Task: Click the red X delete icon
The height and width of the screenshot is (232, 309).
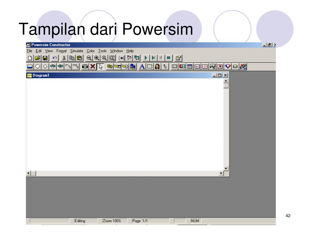Action: pos(93,67)
